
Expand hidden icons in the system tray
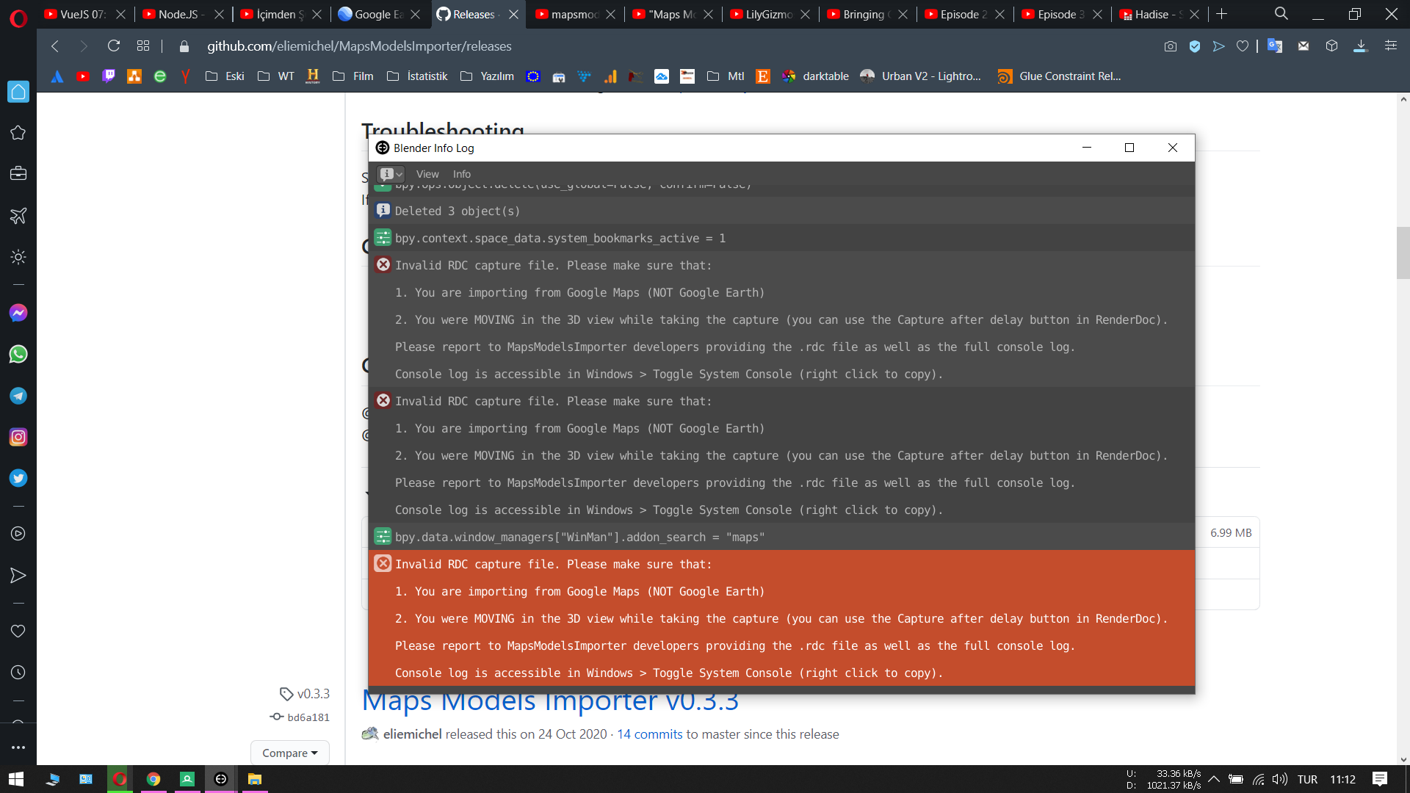pos(1214,780)
